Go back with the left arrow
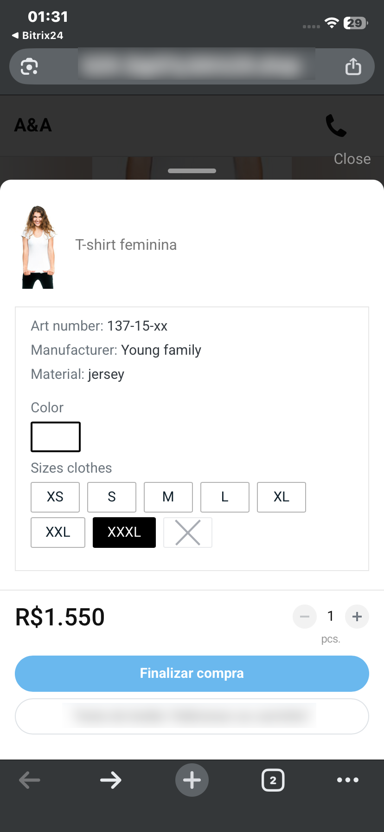This screenshot has height=832, width=384. [x=30, y=780]
